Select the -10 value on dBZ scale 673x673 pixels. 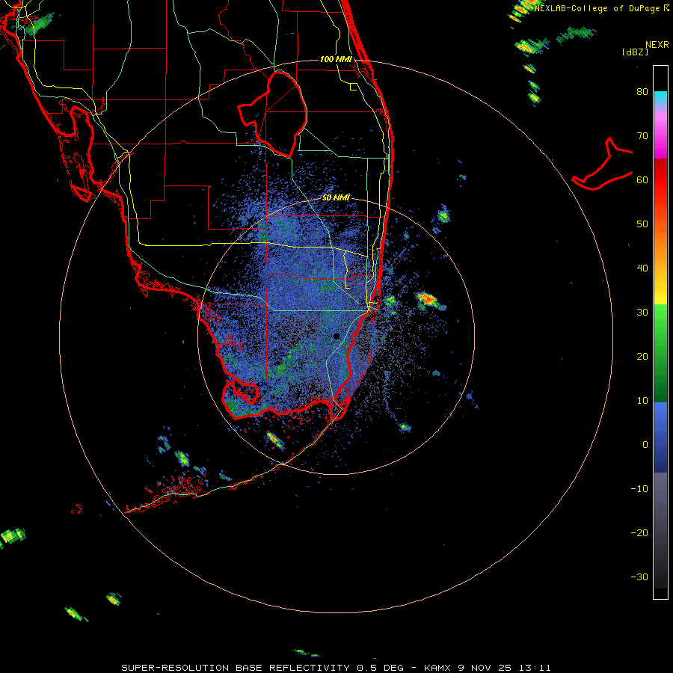coord(639,489)
